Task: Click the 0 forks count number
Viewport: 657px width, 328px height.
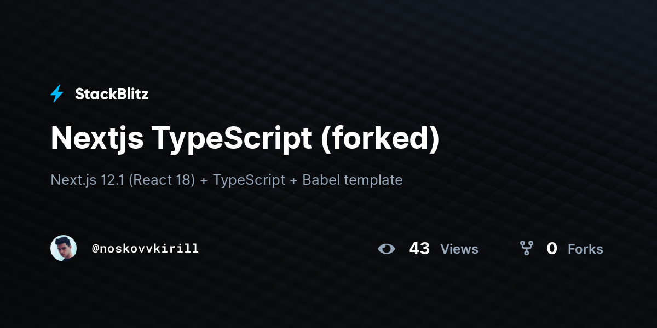Action: point(552,249)
